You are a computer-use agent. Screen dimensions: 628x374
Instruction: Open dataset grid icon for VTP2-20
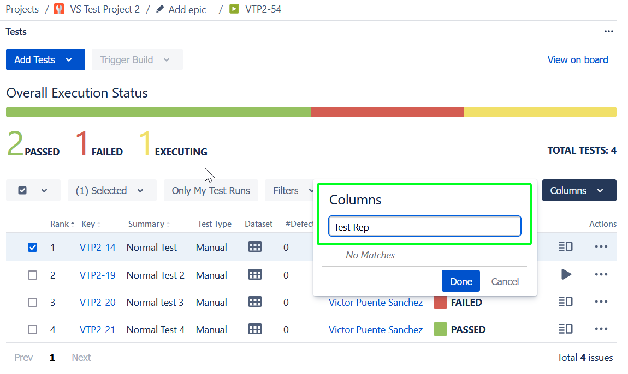(255, 302)
